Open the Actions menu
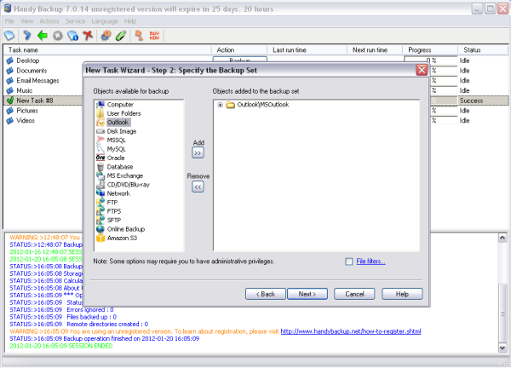511x368 pixels. click(x=49, y=21)
